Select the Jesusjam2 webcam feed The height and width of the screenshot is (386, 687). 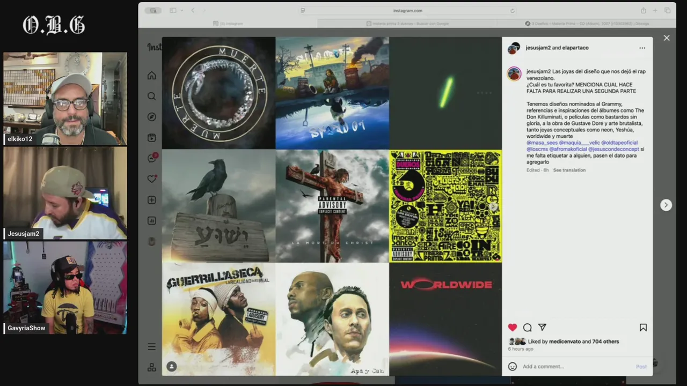pyautogui.click(x=65, y=193)
